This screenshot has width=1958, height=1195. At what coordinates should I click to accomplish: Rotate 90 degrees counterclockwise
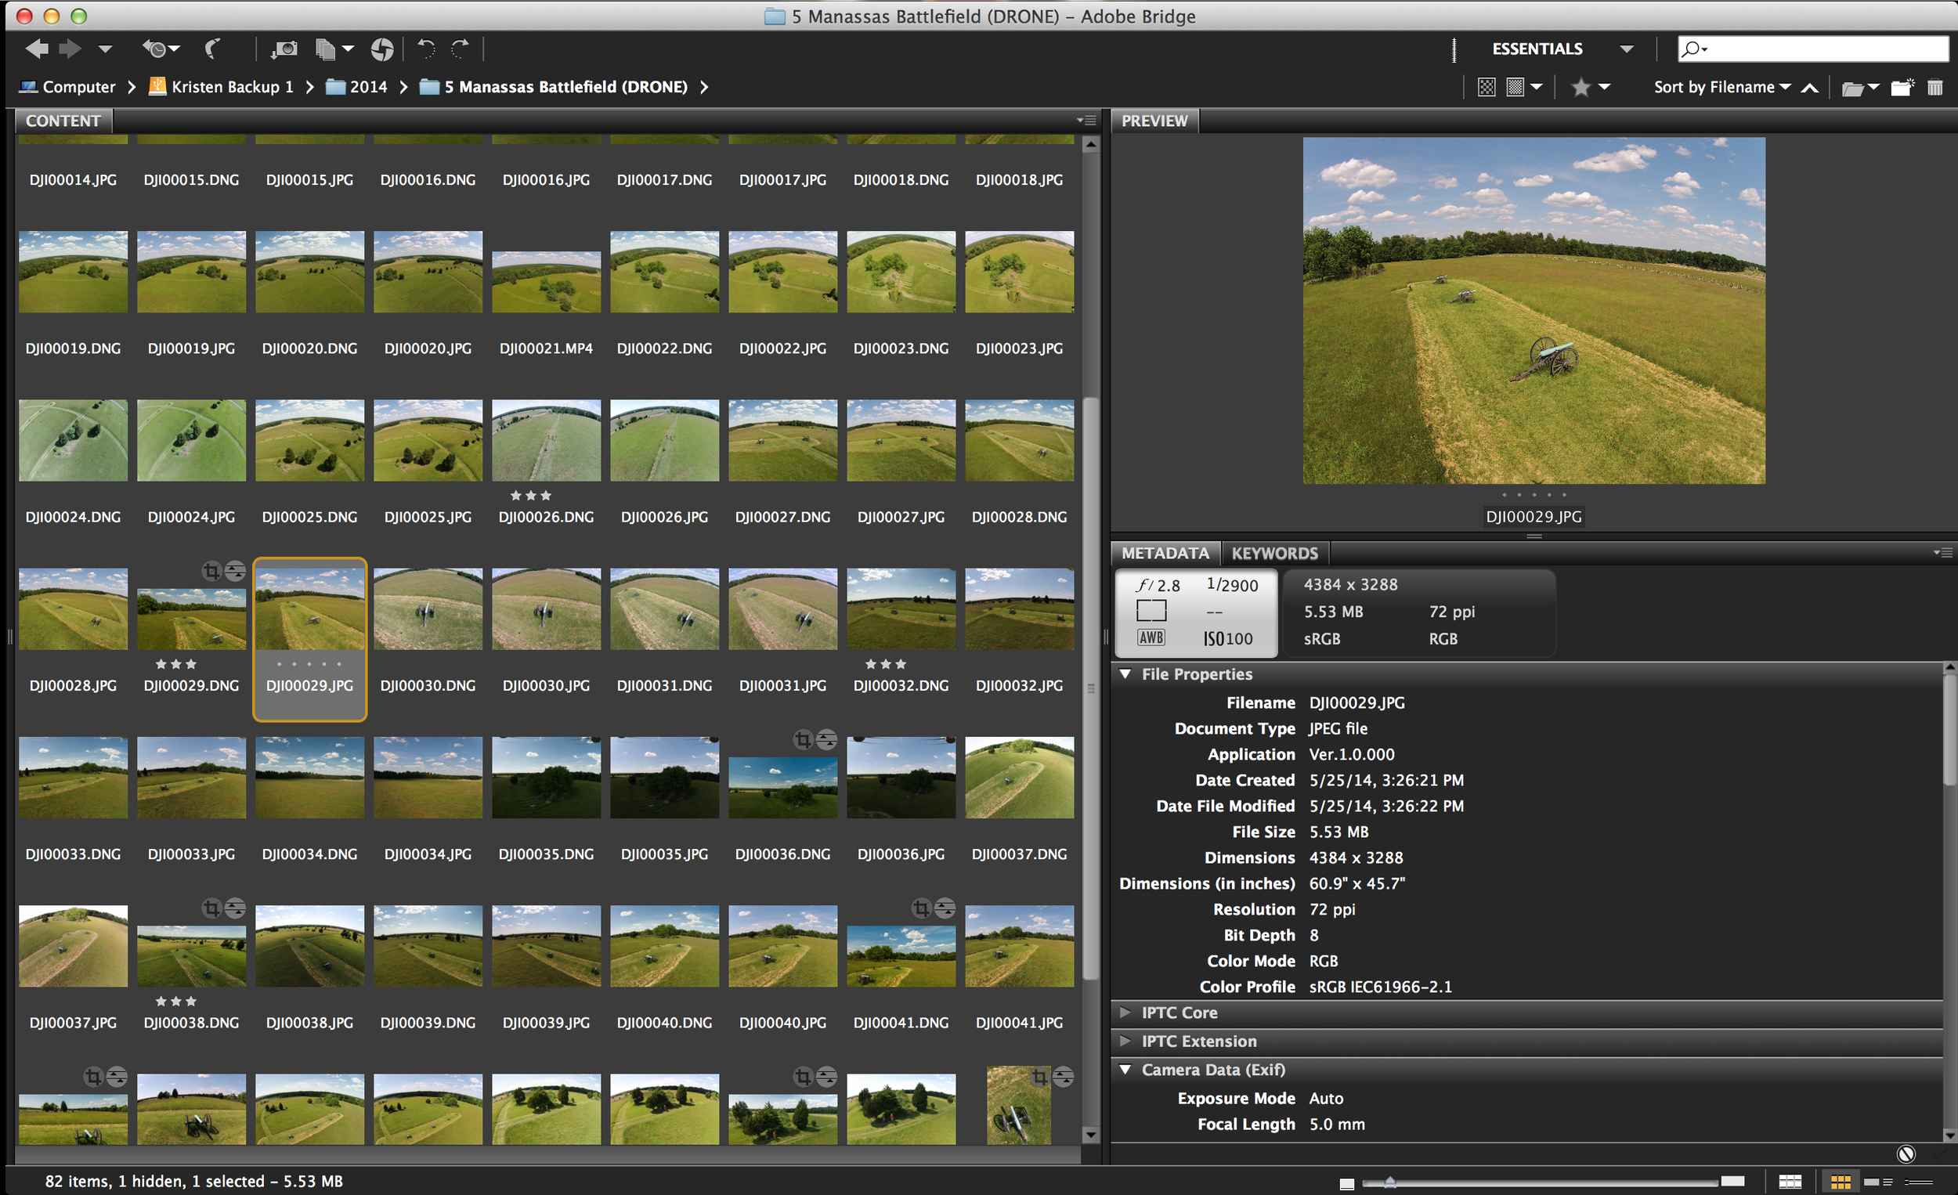[427, 49]
